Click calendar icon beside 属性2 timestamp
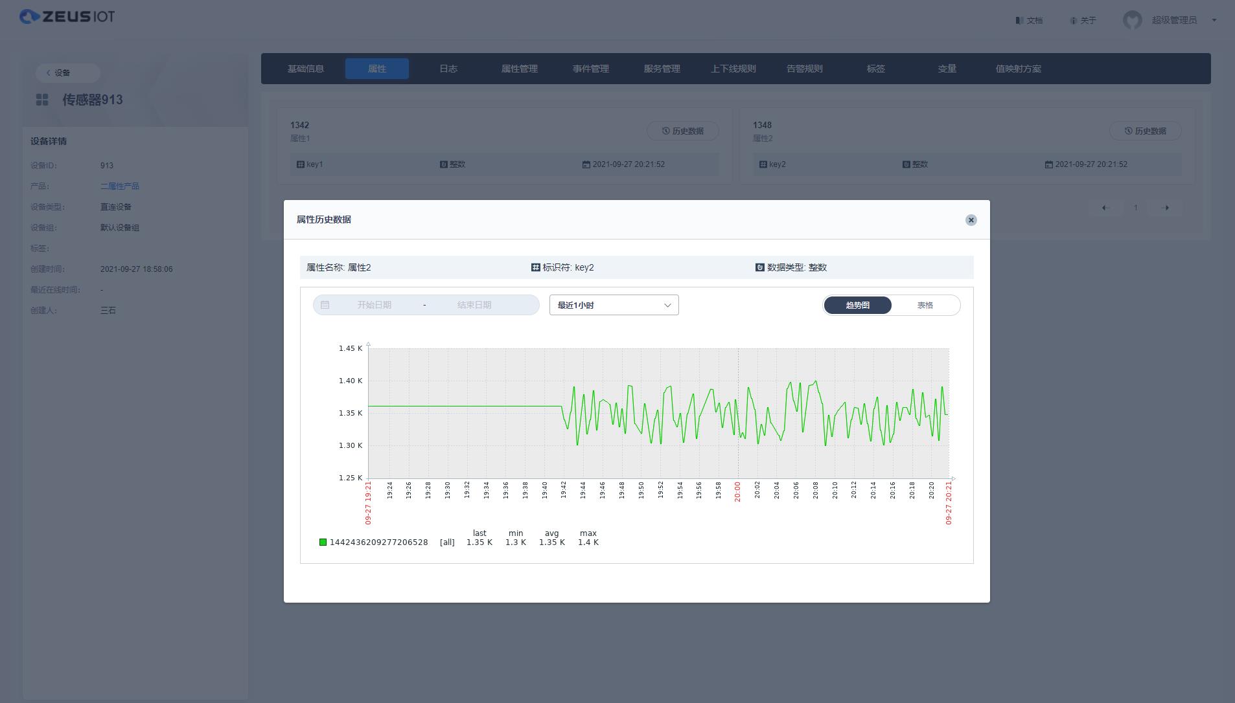 (x=1049, y=164)
